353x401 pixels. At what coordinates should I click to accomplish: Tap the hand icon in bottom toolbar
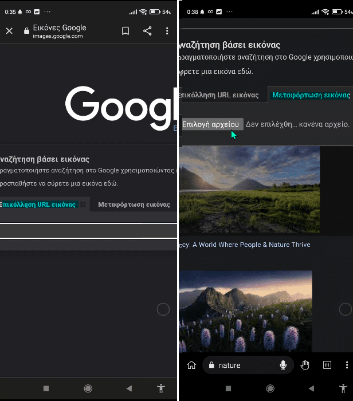(305, 365)
